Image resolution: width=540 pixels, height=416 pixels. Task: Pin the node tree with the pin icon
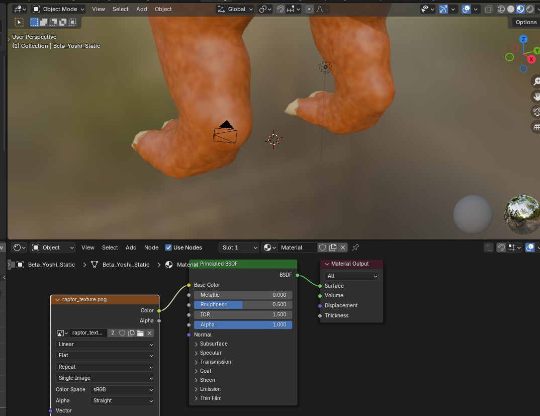(355, 247)
